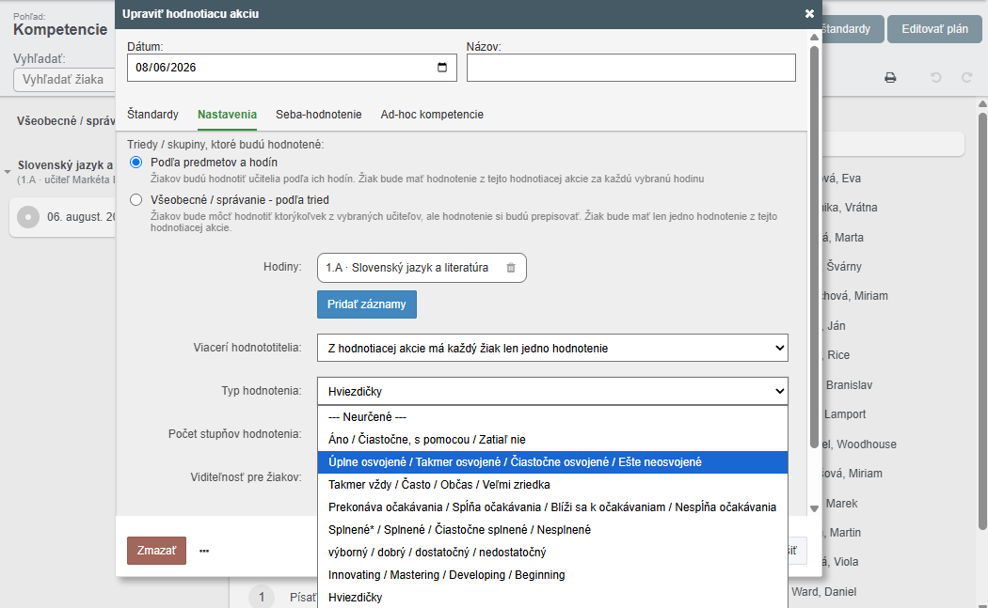988x608 pixels.
Task: Switch to the Seba-hodnotenie tab
Action: 318,115
